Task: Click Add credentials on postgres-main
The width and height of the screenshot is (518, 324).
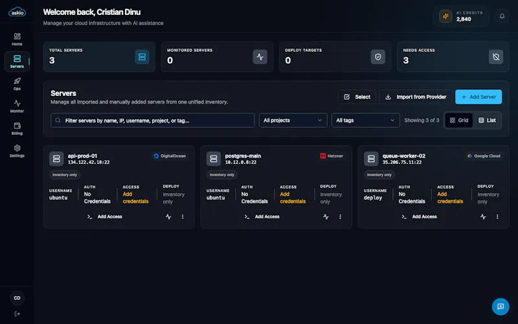Action: [x=293, y=198]
